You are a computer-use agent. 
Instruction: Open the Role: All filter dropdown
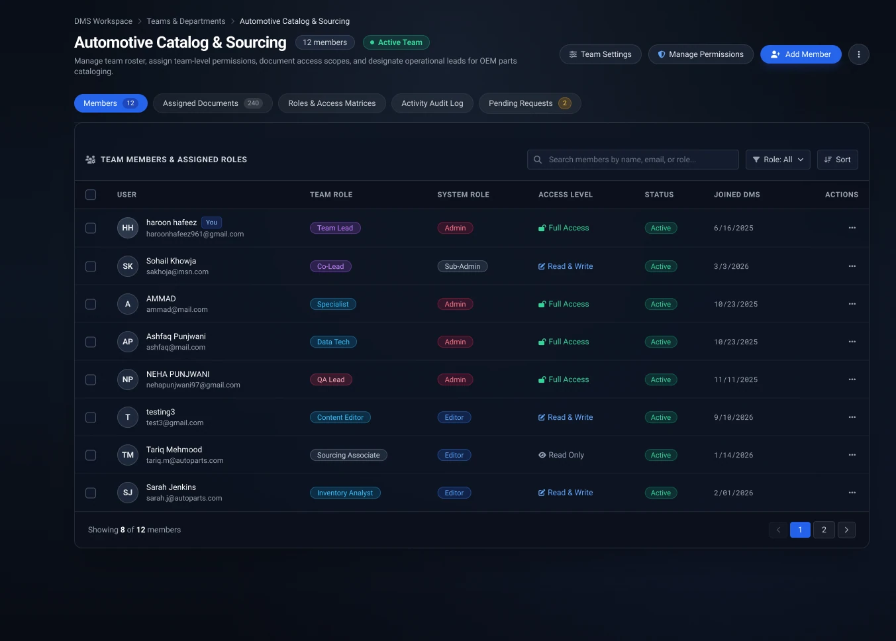[778, 160]
